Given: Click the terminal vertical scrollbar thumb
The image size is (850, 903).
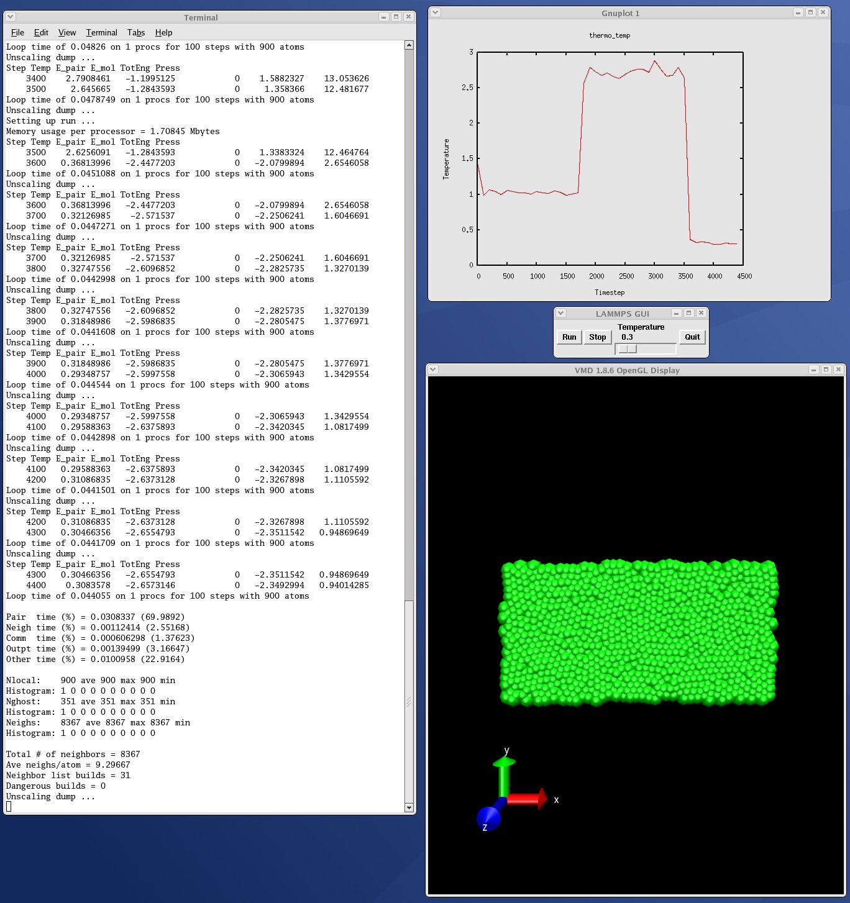Looking at the screenshot, I should click(x=409, y=701).
